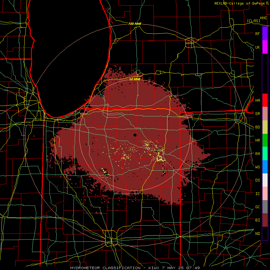The width and height of the screenshot is (270, 270).
Task: Click the GC legend label
Action: pos(257,207)
